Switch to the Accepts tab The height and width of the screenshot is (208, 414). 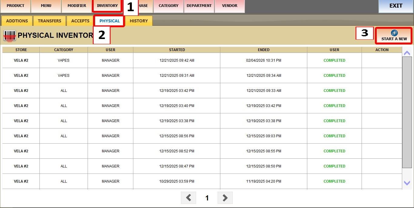point(80,21)
